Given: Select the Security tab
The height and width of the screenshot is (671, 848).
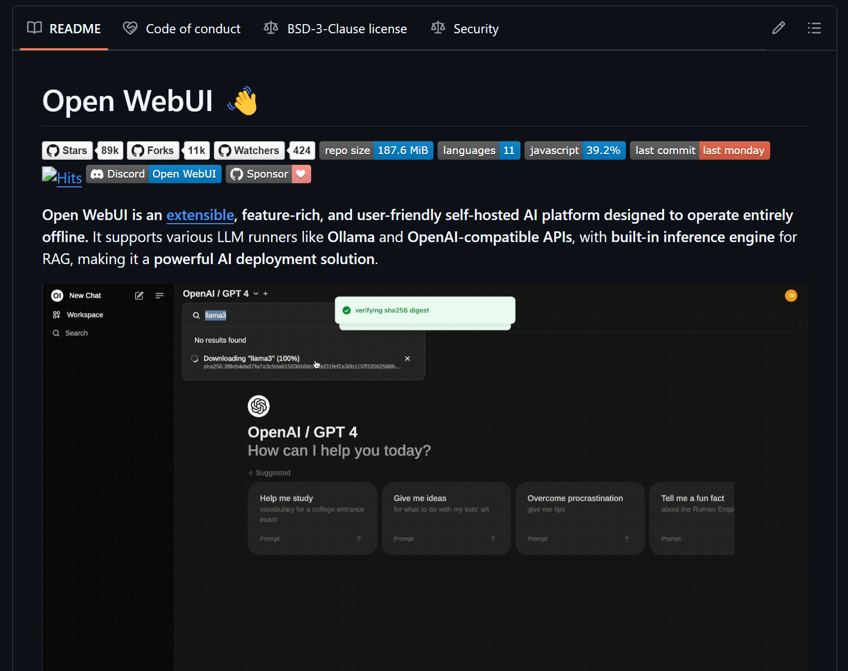Looking at the screenshot, I should point(465,29).
